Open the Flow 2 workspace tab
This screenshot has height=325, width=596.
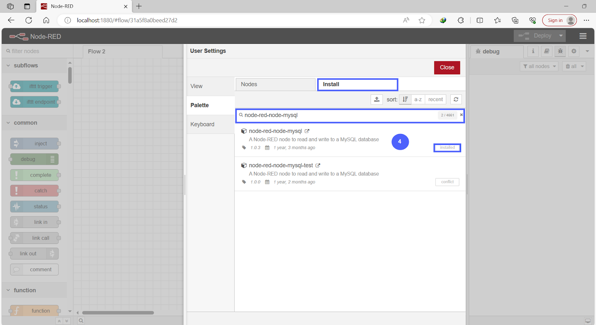(122, 51)
